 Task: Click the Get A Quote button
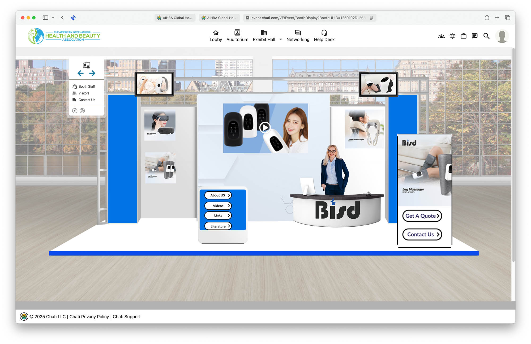pyautogui.click(x=422, y=216)
